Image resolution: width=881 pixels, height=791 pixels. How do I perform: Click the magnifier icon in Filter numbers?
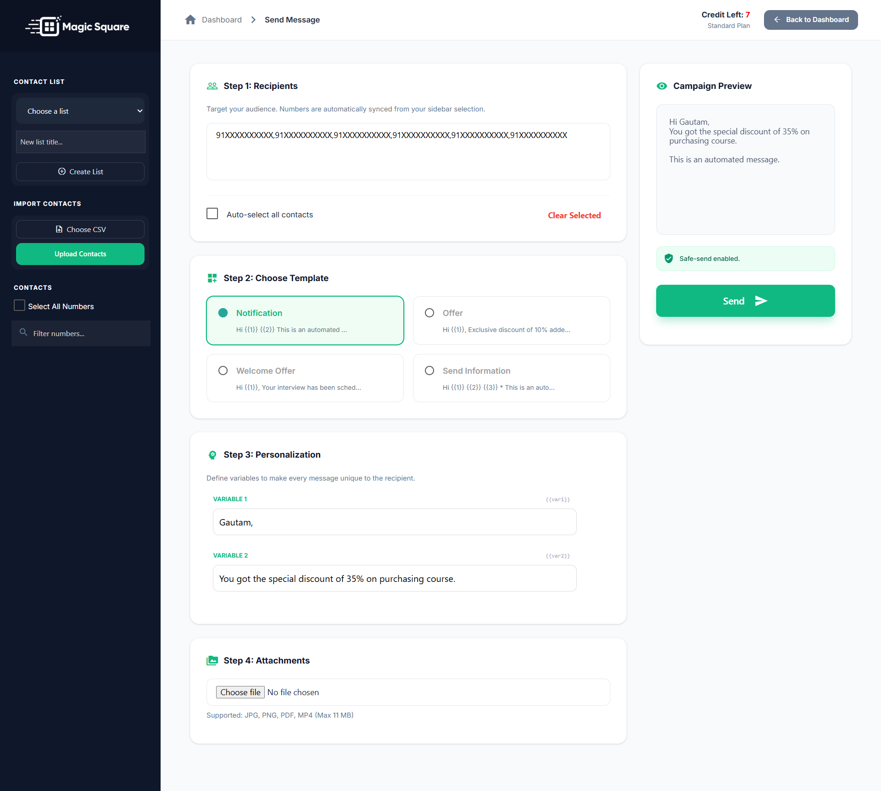pos(23,332)
